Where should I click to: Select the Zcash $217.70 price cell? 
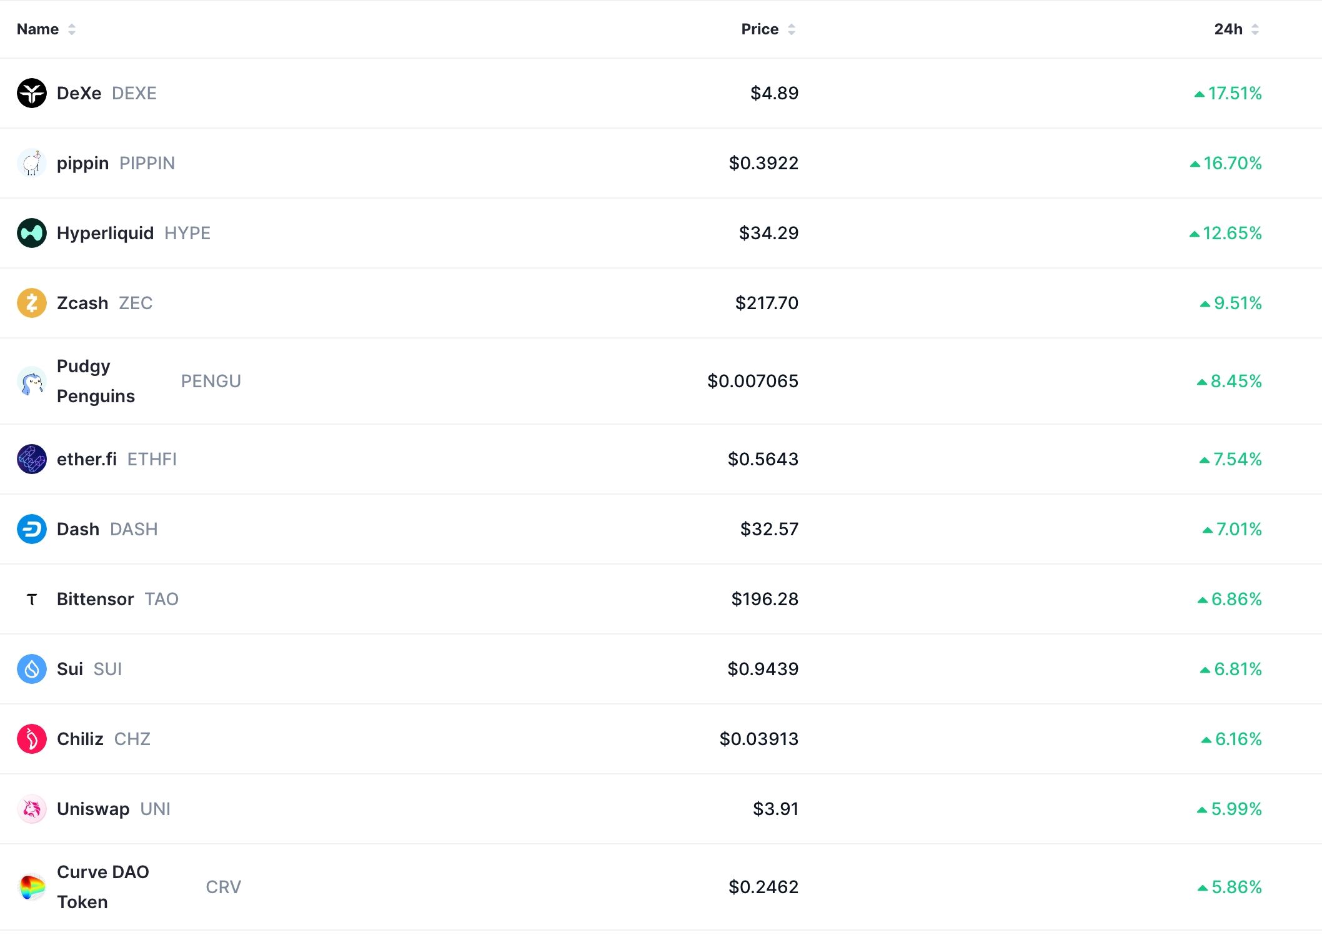(767, 303)
